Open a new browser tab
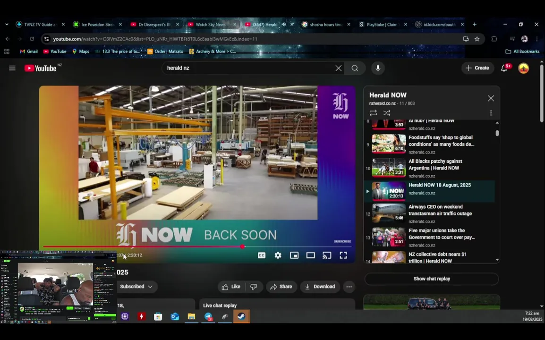Image resolution: width=545 pixels, height=340 pixels. tap(475, 25)
